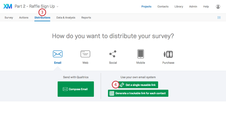Go to the Admin page link

coord(193,6)
